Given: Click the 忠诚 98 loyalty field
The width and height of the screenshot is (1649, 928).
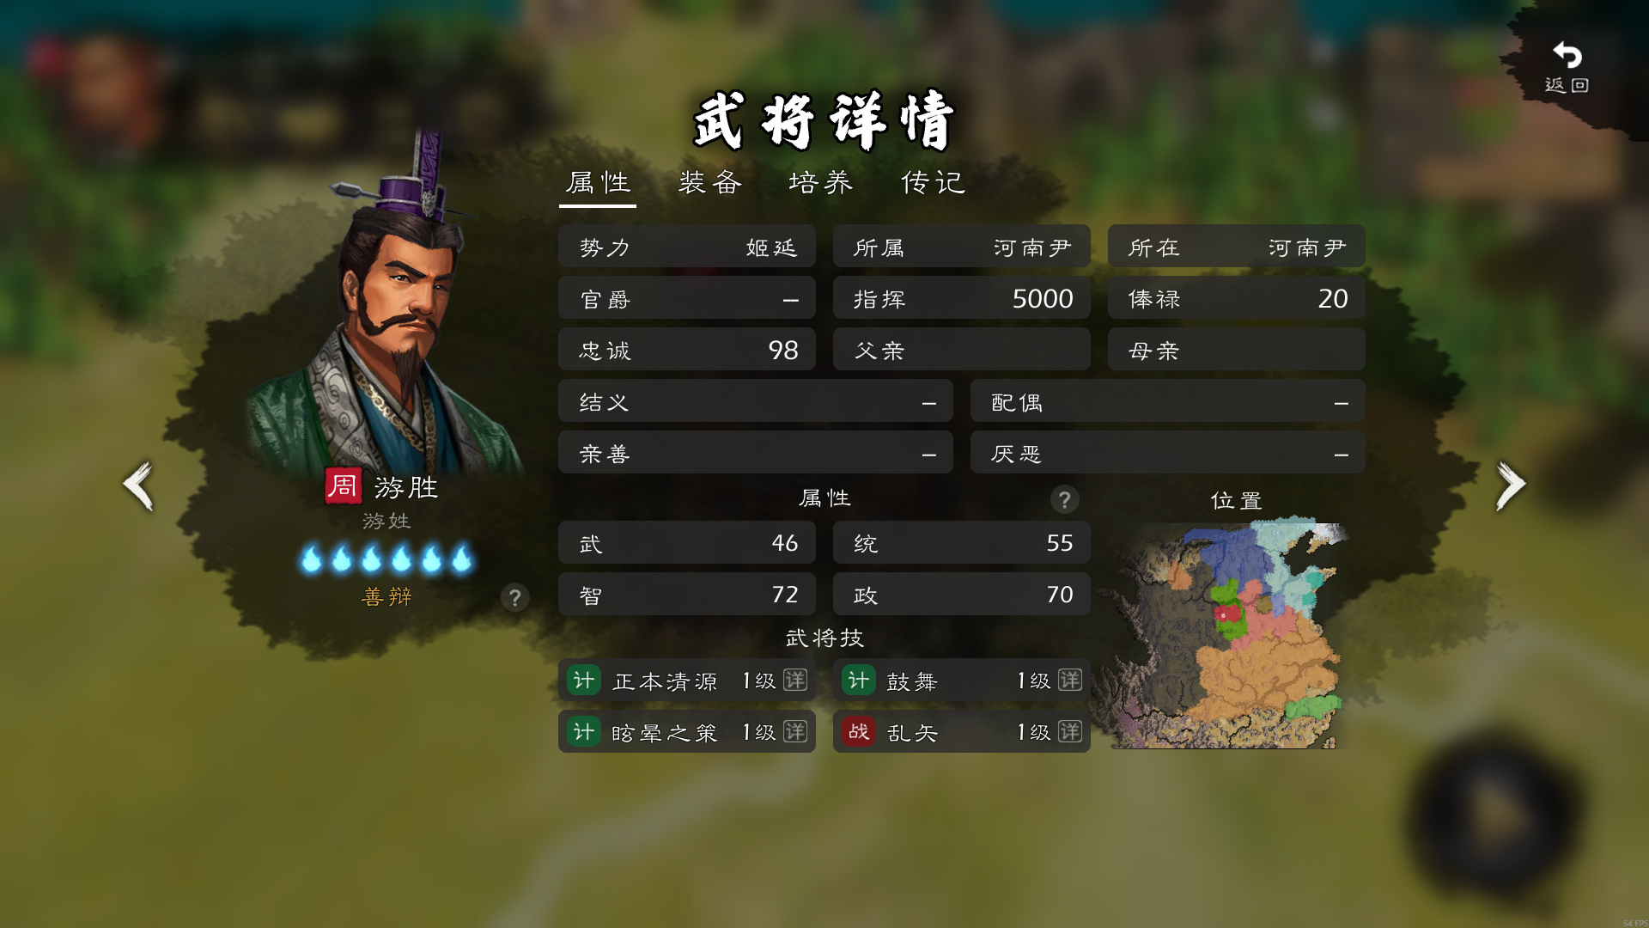Looking at the screenshot, I should pyautogui.click(x=687, y=351).
